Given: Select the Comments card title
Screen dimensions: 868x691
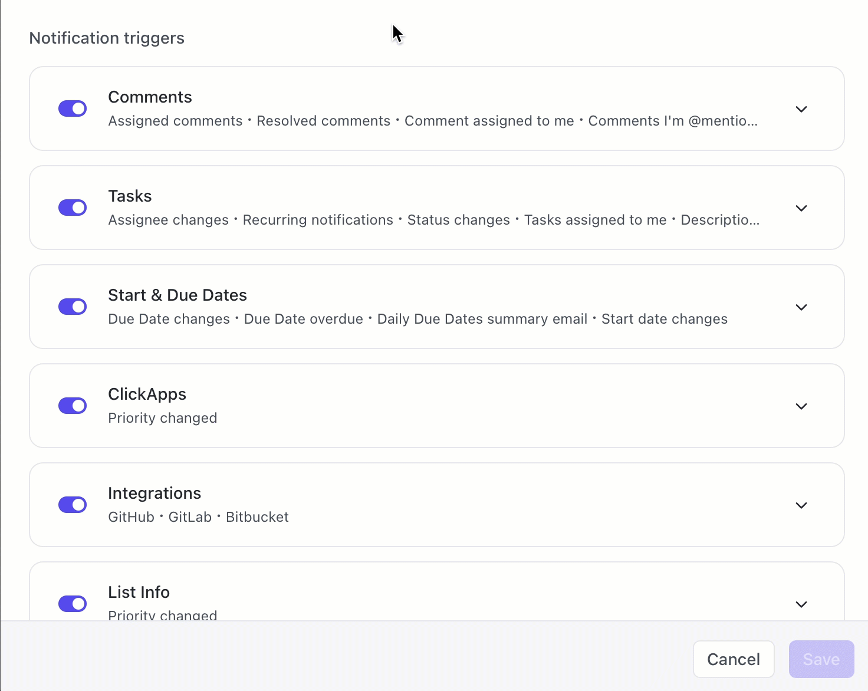Looking at the screenshot, I should [150, 97].
